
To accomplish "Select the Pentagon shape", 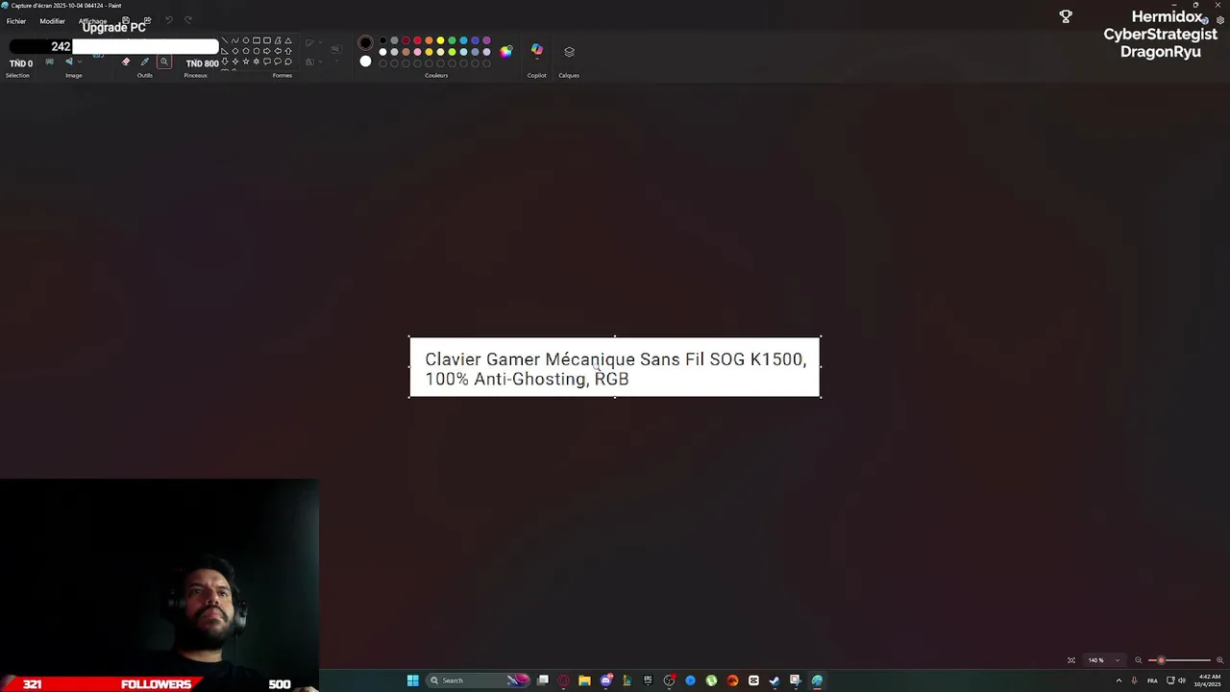I will coord(245,51).
